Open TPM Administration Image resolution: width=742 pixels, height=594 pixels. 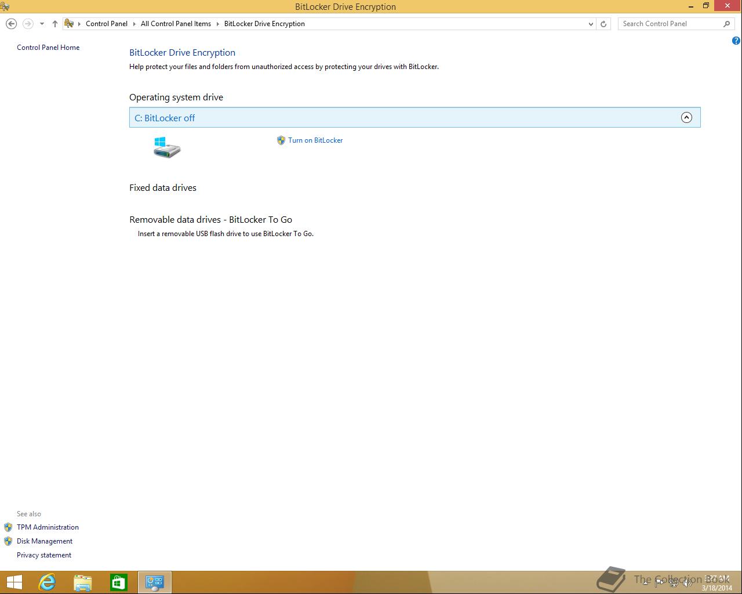coord(48,527)
